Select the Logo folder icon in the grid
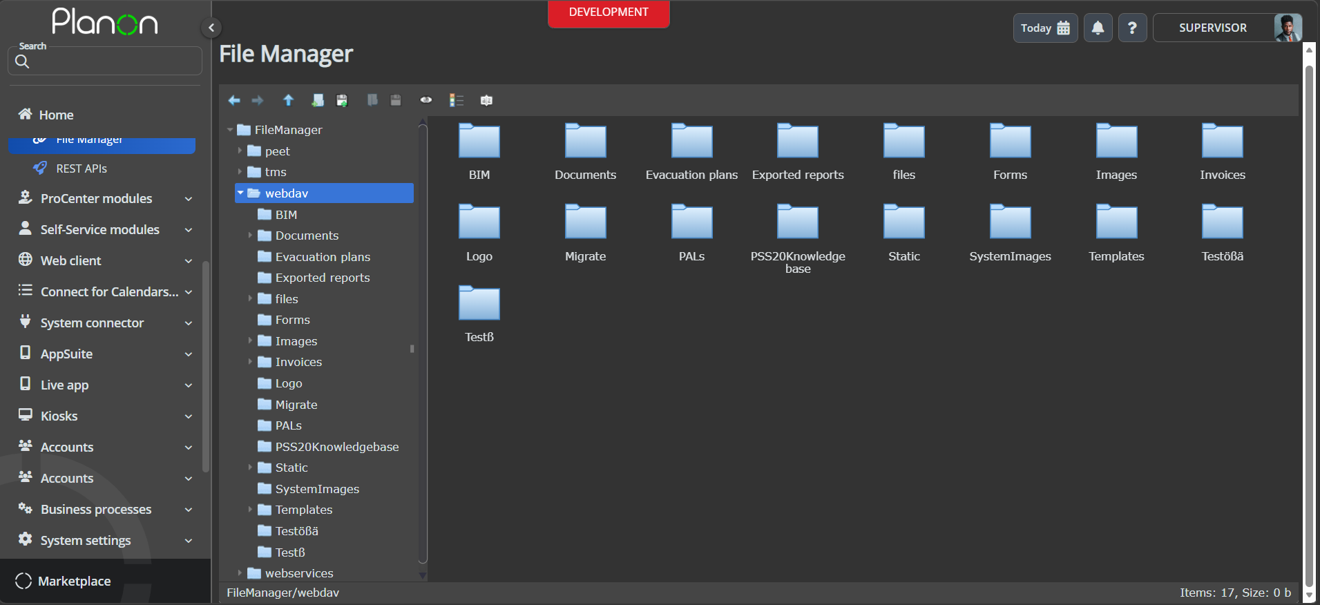Image resolution: width=1320 pixels, height=605 pixels. coord(479,222)
